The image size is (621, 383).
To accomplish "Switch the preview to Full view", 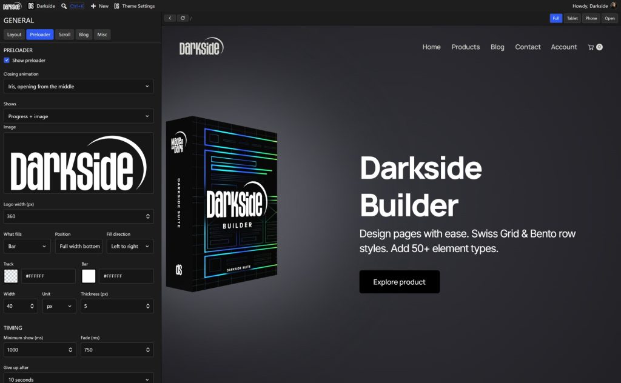I will pos(556,18).
